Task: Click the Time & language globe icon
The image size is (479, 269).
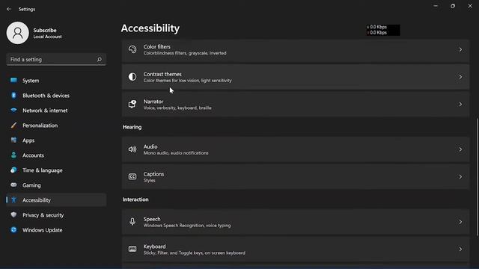Action: (x=13, y=170)
